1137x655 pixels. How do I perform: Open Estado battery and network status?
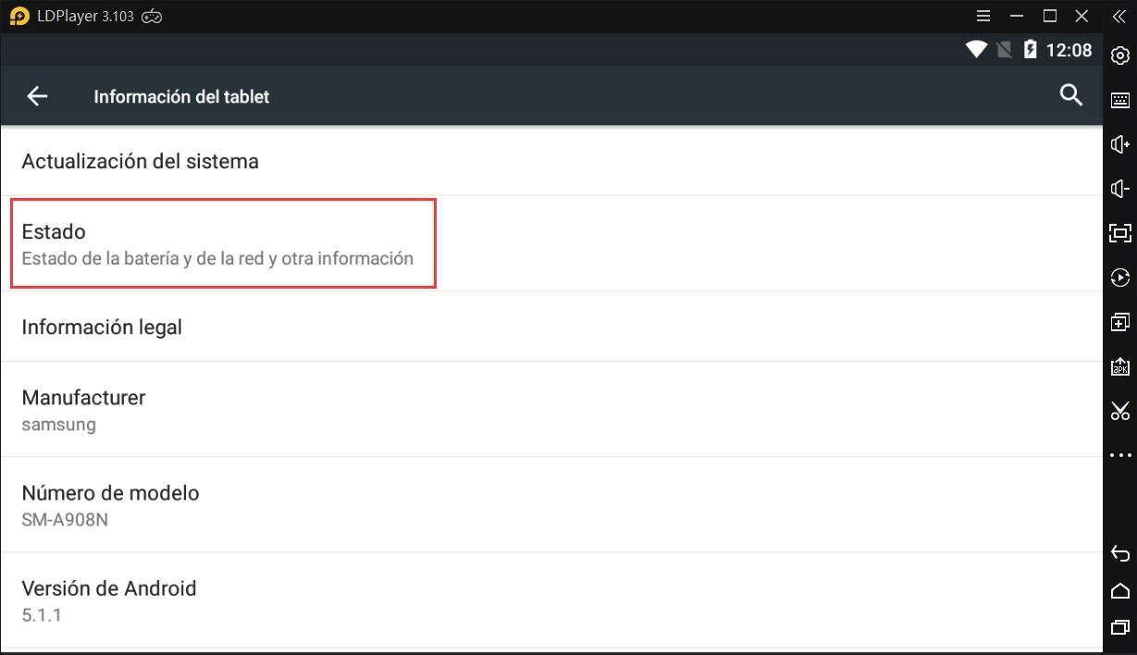[x=222, y=243]
